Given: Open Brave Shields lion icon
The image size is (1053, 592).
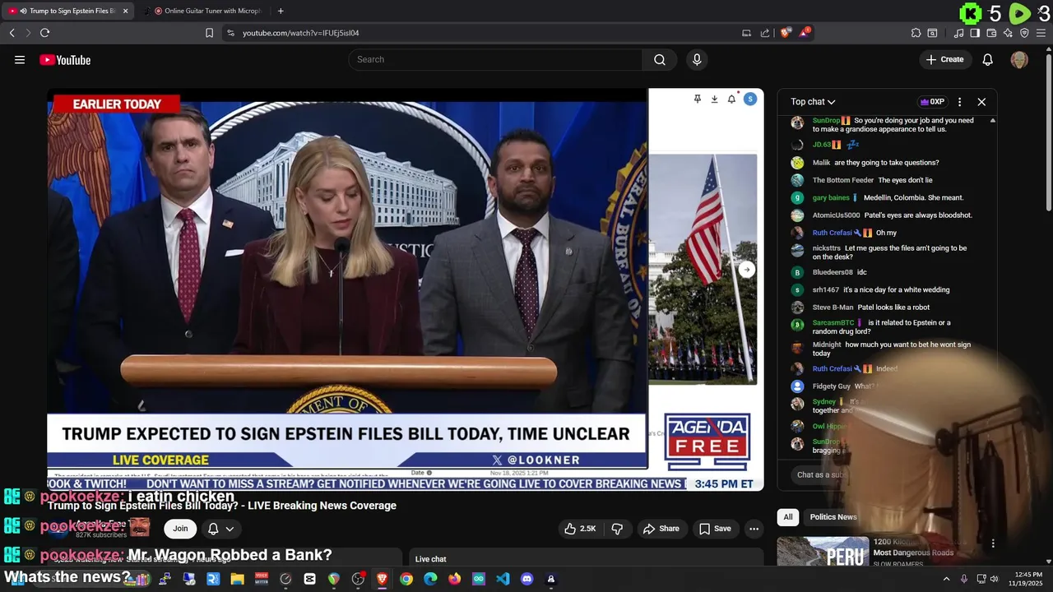Looking at the screenshot, I should [x=786, y=33].
